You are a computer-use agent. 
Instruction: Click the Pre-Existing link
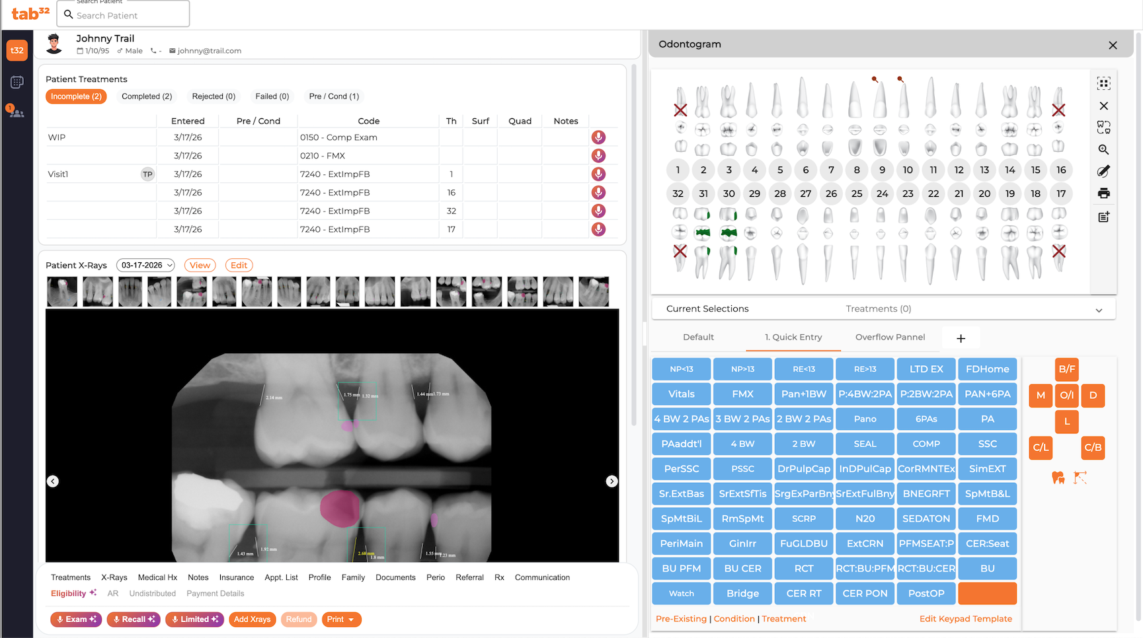tap(681, 619)
